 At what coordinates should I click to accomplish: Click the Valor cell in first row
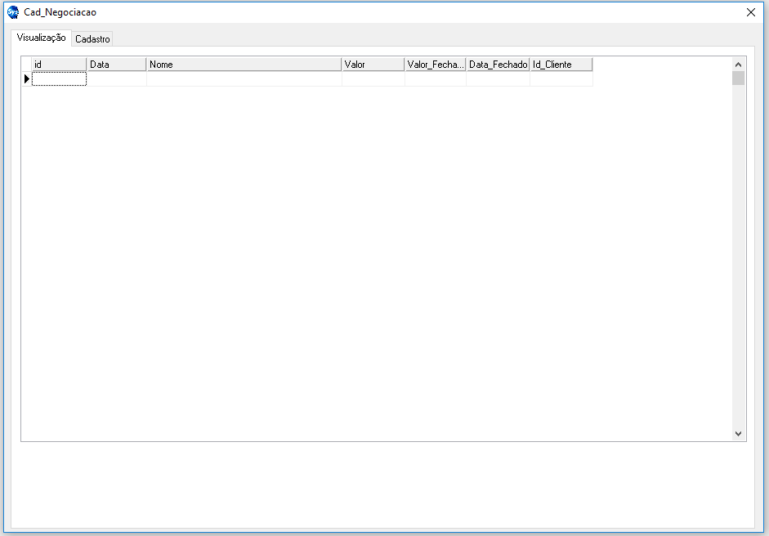click(373, 79)
